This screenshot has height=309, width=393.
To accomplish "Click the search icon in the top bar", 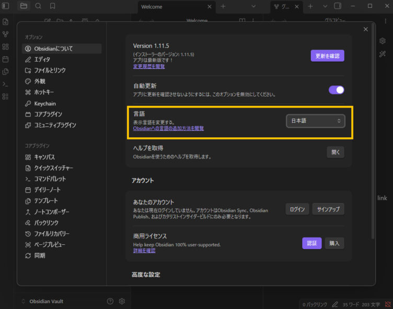I will click(x=38, y=6).
